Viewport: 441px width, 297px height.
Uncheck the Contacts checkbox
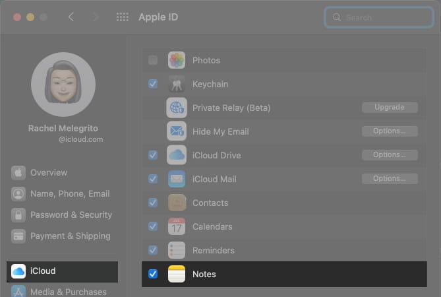pyautogui.click(x=153, y=203)
